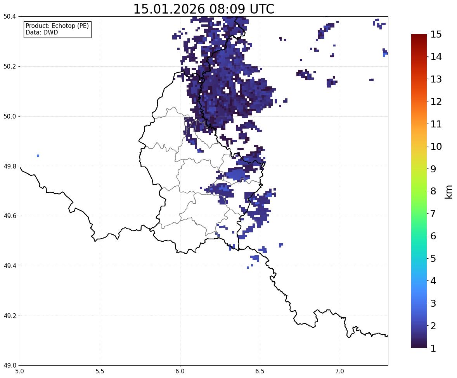The height and width of the screenshot is (378, 457).
Task: Click the colorbar at the 2 km blue level
Action: click(419, 325)
